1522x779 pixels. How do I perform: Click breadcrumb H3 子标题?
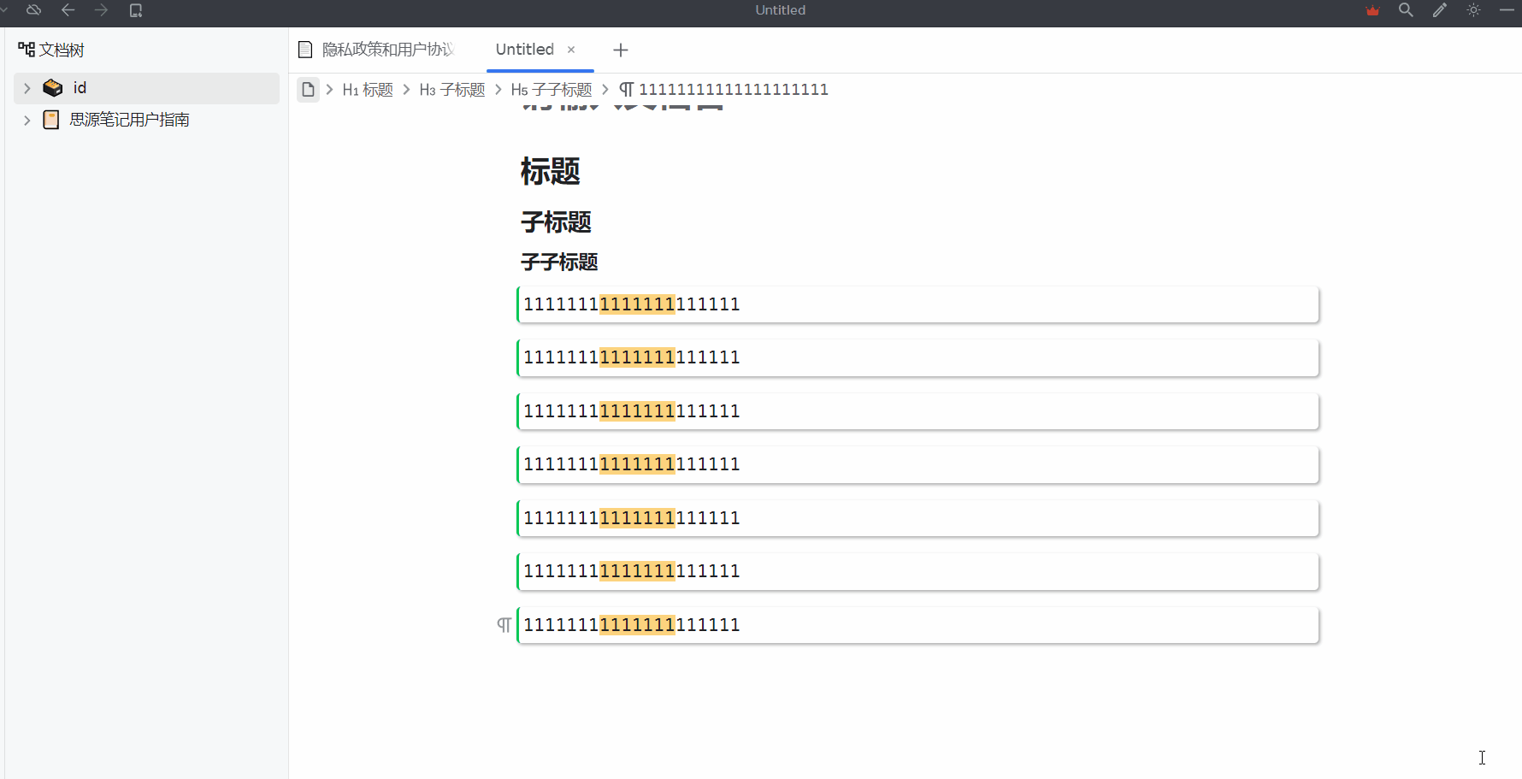pyautogui.click(x=452, y=90)
